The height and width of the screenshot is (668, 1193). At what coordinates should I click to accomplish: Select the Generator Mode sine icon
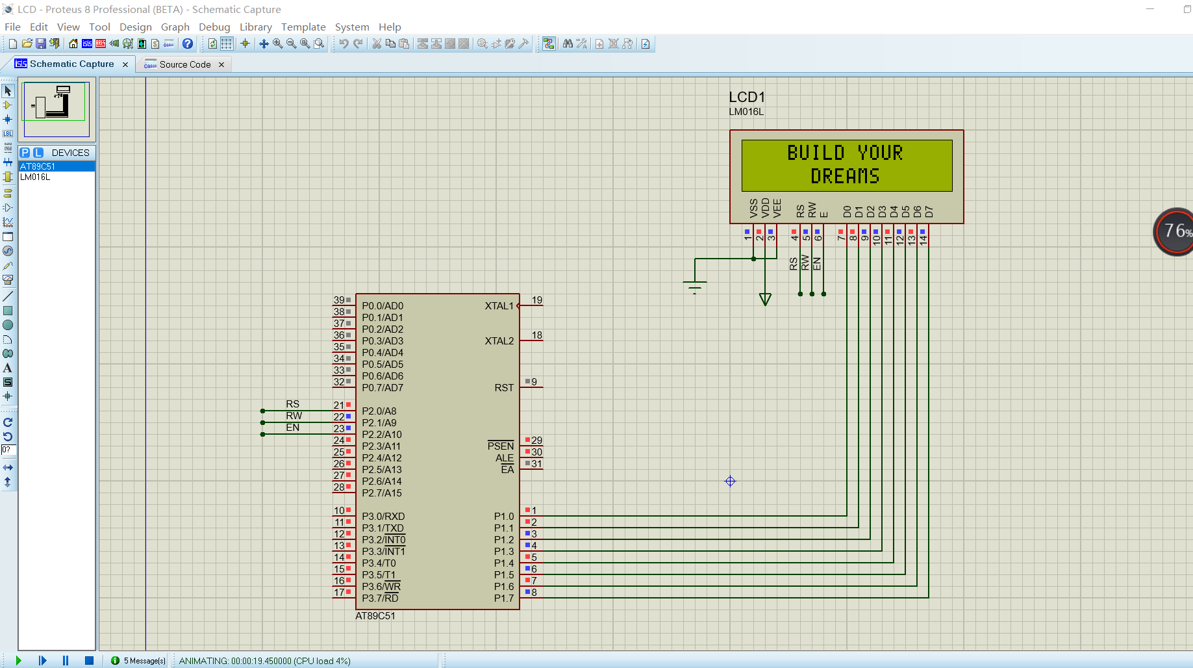click(x=8, y=251)
